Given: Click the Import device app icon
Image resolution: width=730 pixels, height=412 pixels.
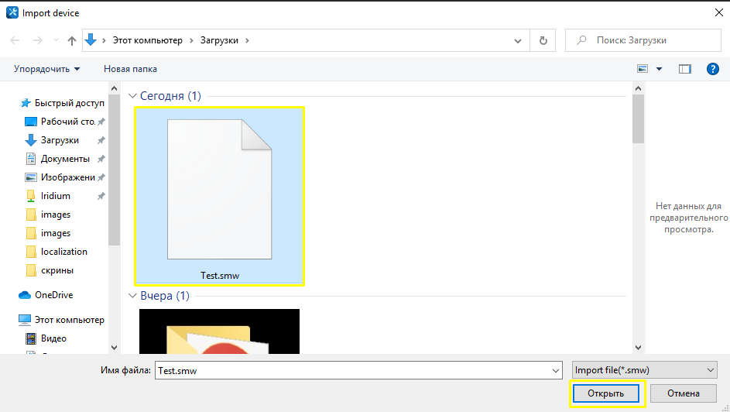Looking at the screenshot, I should (12, 12).
